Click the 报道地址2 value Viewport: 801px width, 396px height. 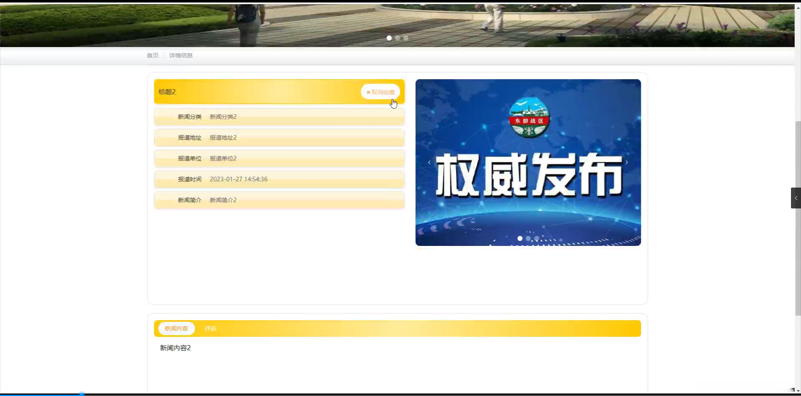coord(223,138)
